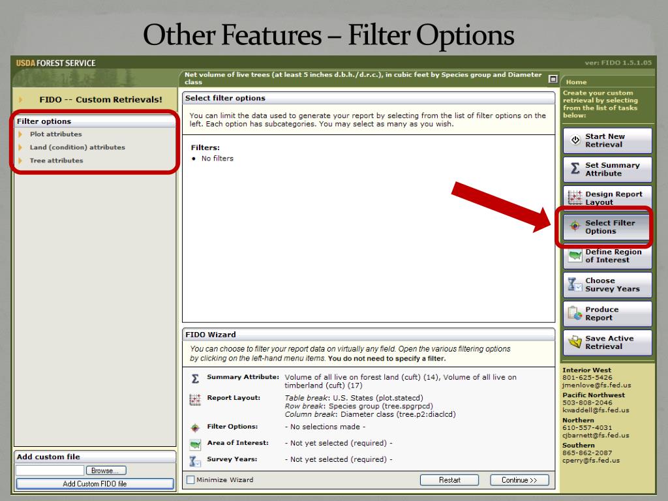Expand Land (condition) attributes category
668x501 pixels.
(78, 147)
